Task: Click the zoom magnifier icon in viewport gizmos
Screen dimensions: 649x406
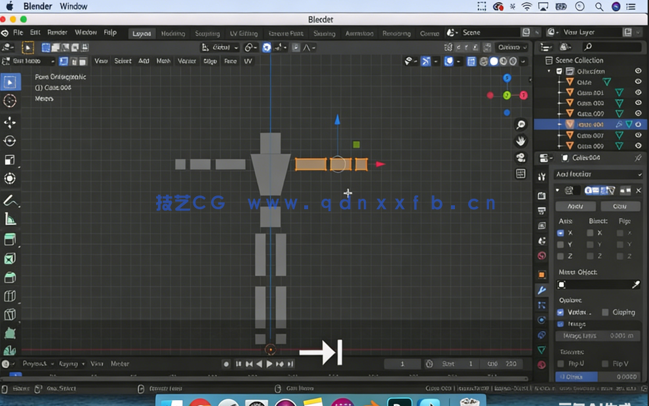Action: coord(521,123)
